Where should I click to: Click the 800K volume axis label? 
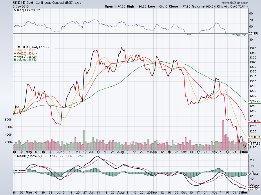[9, 120]
